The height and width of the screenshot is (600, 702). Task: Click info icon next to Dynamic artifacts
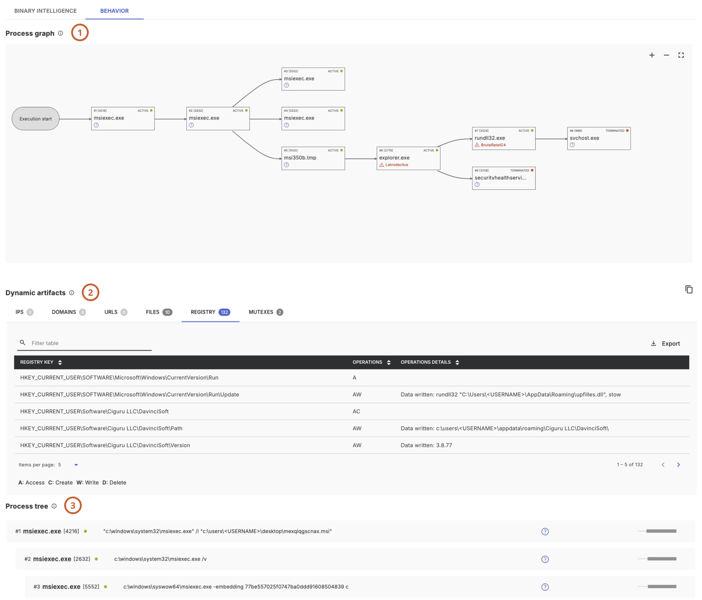click(71, 293)
